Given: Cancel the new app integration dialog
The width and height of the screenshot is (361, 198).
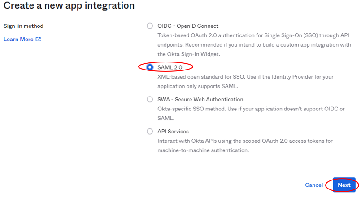Looking at the screenshot, I should point(314,185).
